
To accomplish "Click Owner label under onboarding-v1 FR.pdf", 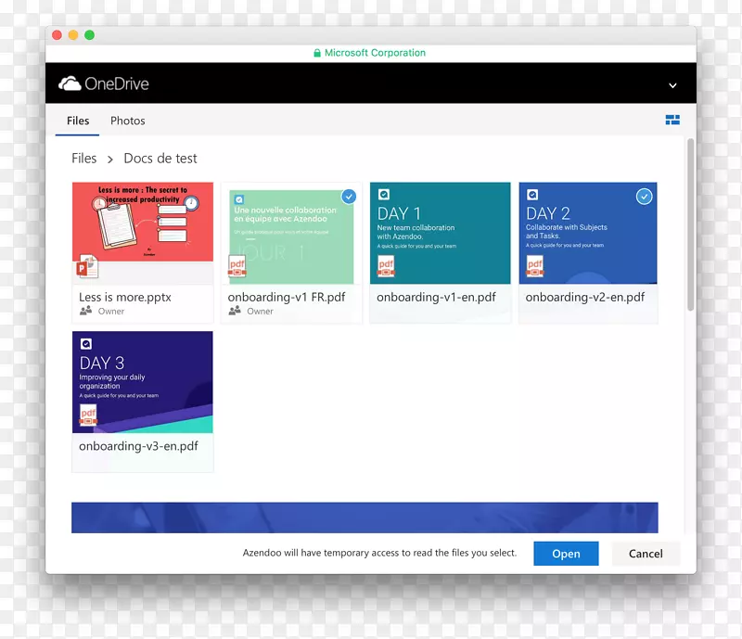I will click(x=261, y=311).
